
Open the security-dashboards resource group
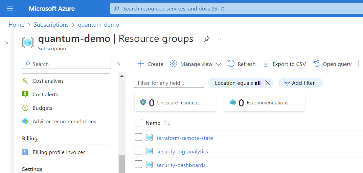click(181, 165)
